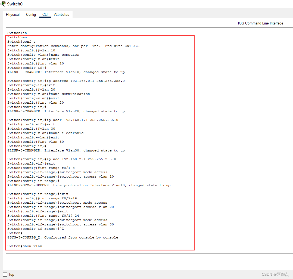Click 'Switch(config)#vlan 30' line

tap(31, 129)
